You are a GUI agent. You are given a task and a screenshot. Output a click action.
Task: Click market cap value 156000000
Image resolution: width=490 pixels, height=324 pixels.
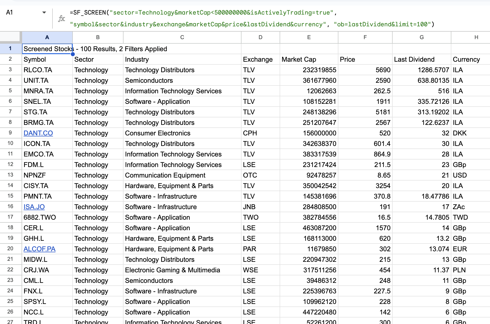coord(309,133)
